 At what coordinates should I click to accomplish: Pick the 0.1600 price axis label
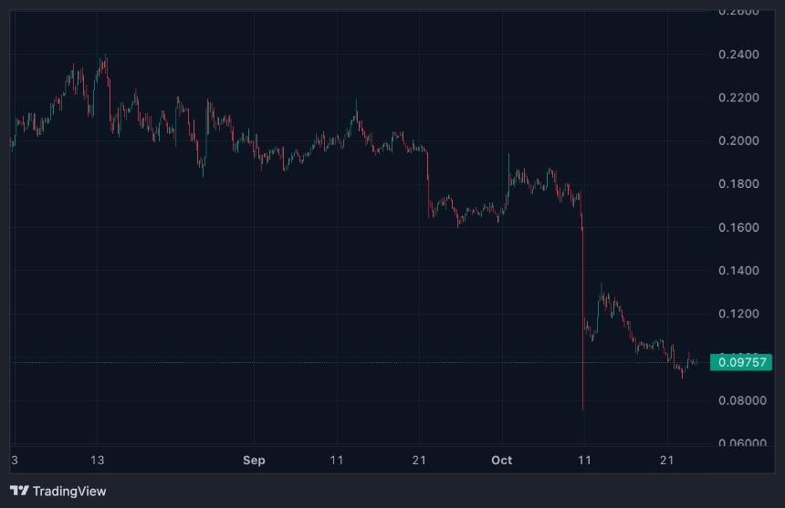pos(738,227)
